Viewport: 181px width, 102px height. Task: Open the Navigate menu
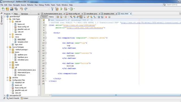pos(16,5)
